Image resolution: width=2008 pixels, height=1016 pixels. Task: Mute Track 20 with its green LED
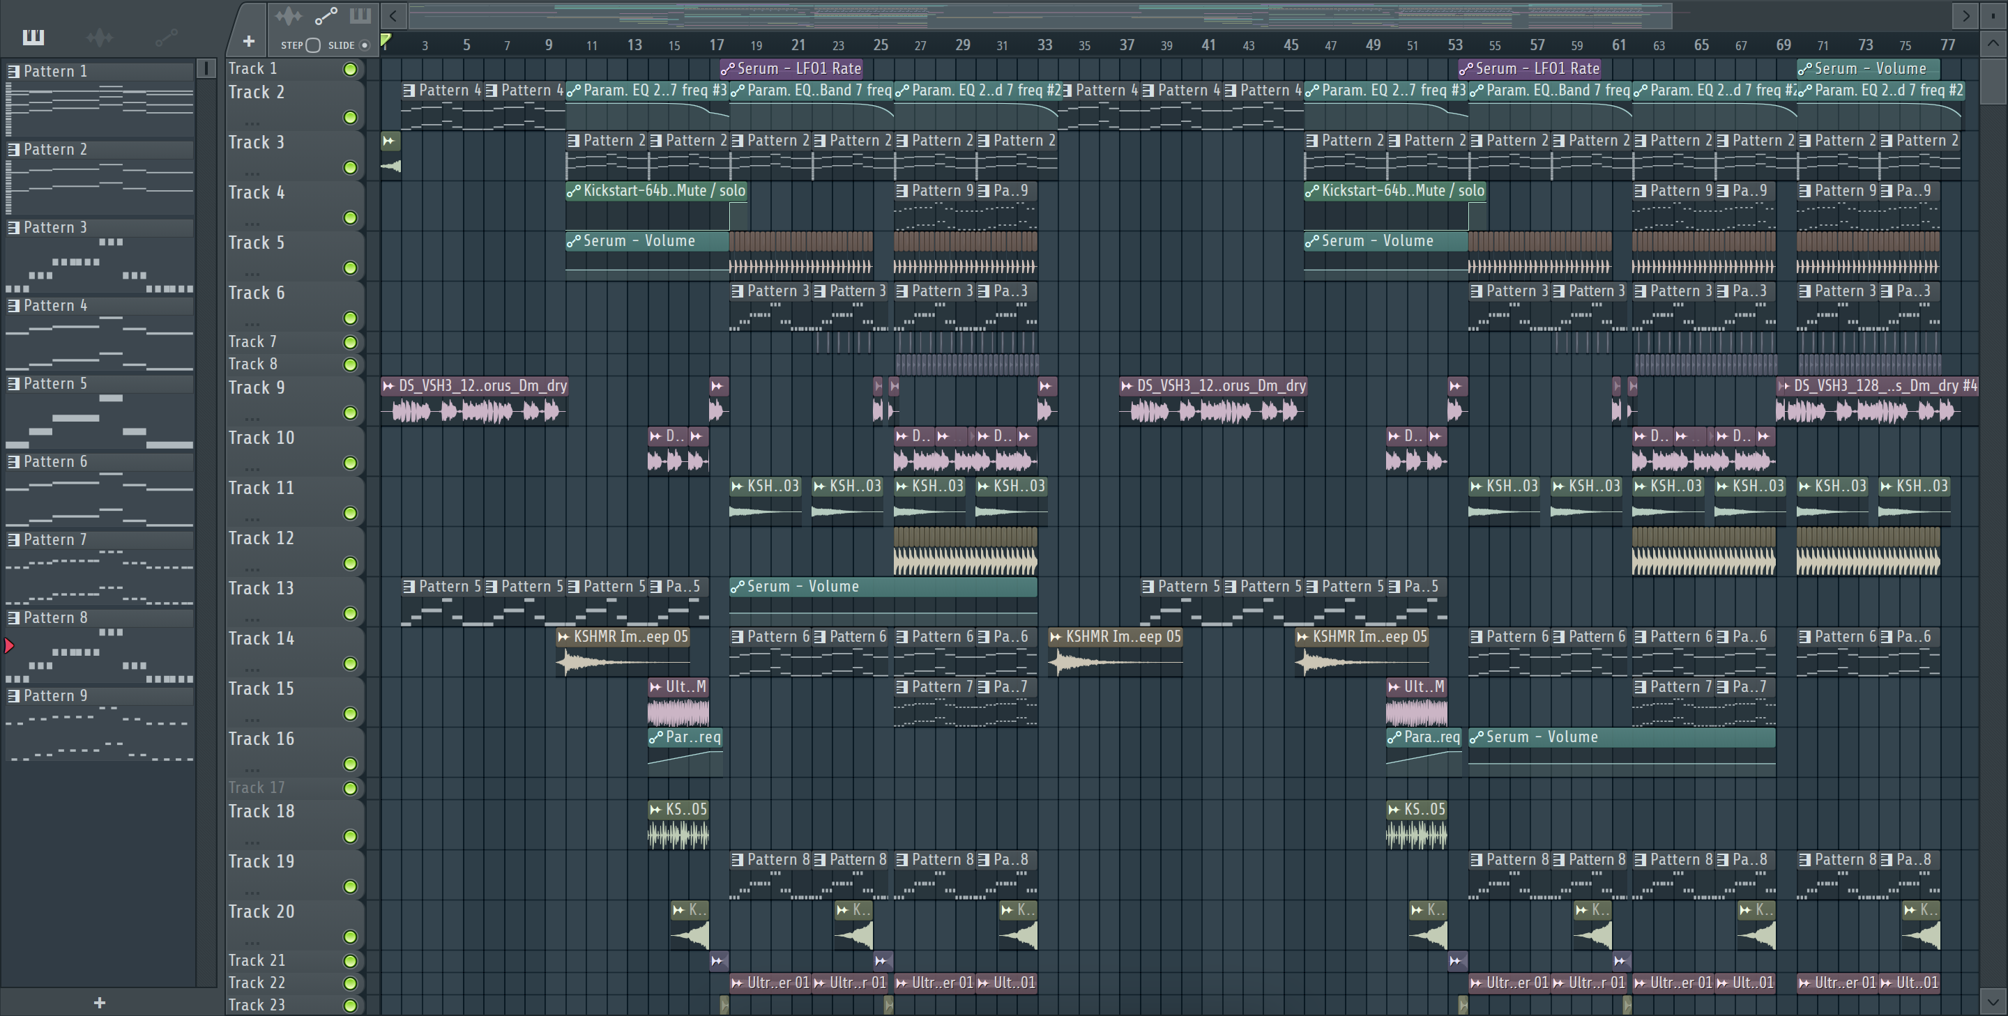click(351, 937)
